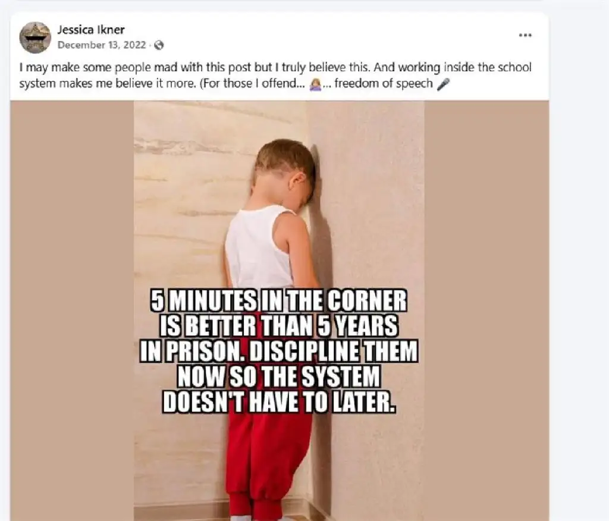Click the microphone emoji after freedom of speech
Viewport: 609px width, 521px height.
[x=443, y=84]
